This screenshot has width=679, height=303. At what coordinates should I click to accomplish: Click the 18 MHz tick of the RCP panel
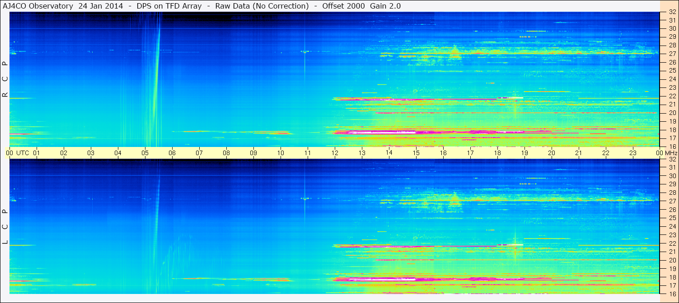(672, 130)
